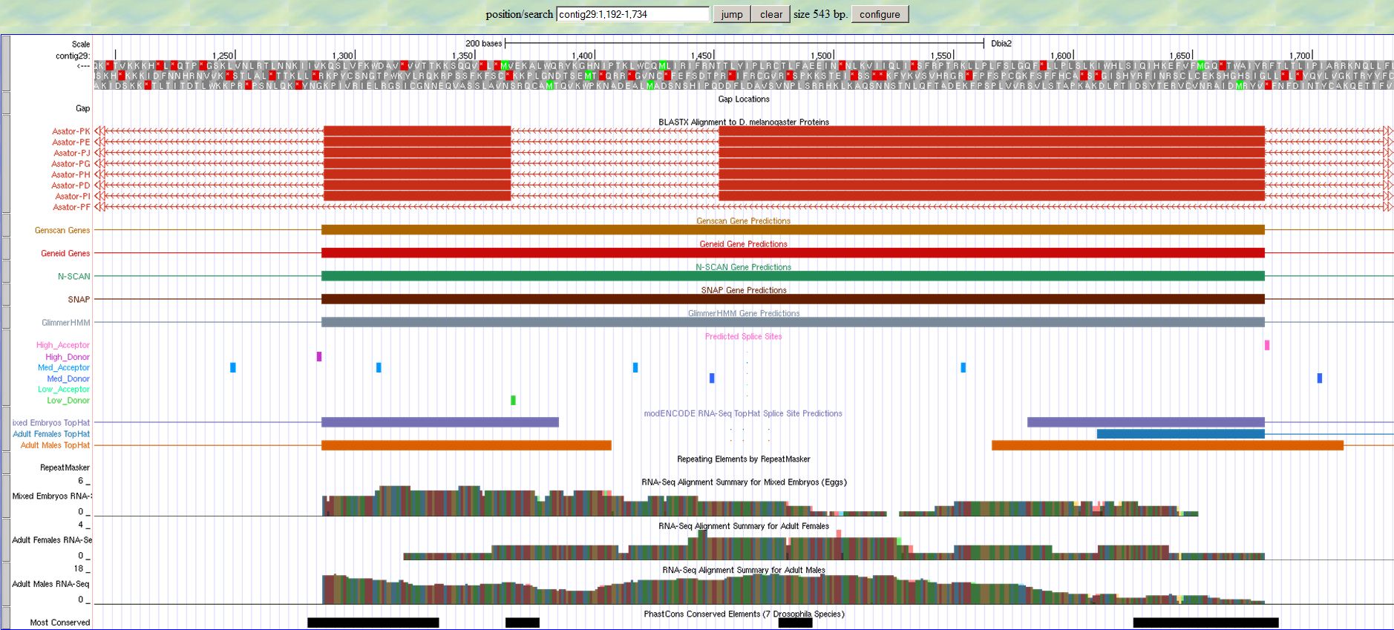1394x630 pixels.
Task: Click the Most Conserved track label
Action: click(60, 623)
